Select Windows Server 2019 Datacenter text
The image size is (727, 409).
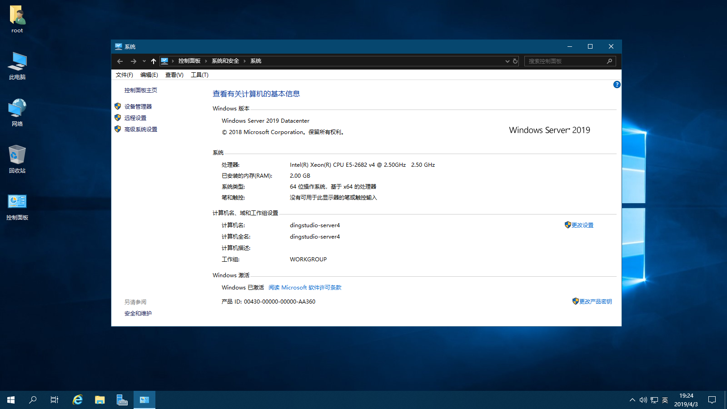click(x=265, y=121)
